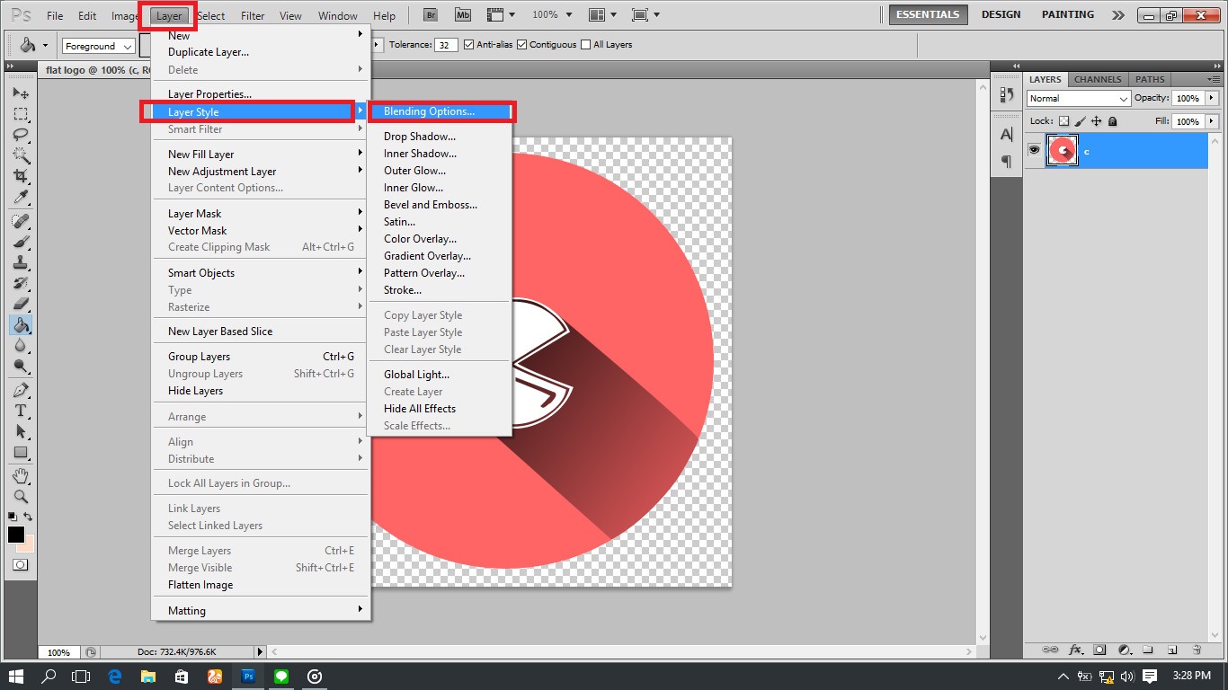Image resolution: width=1228 pixels, height=690 pixels.
Task: Open the Arrange Documents dropdown
Action: [x=602, y=15]
